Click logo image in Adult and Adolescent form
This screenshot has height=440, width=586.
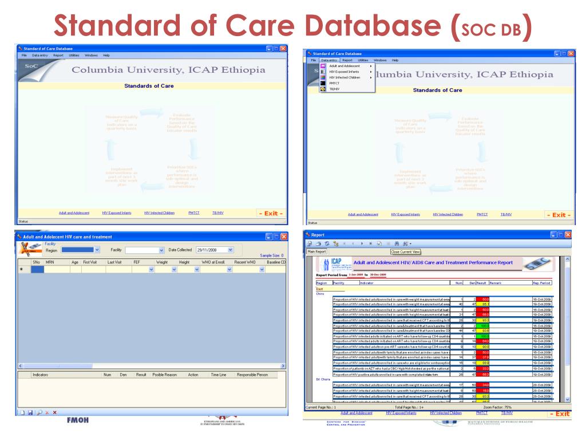pos(29,249)
